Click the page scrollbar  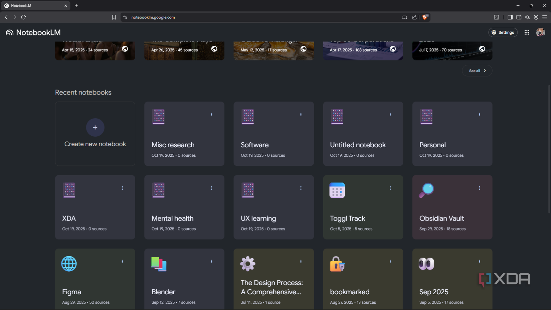click(549, 149)
